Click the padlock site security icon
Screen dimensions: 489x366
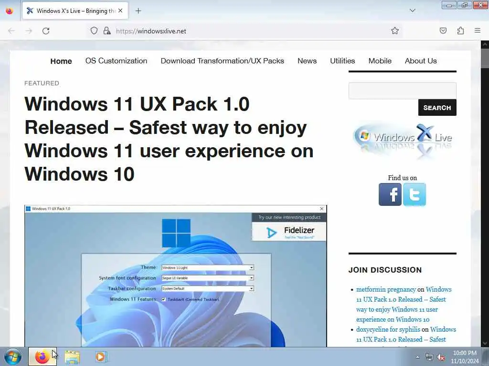107,30
